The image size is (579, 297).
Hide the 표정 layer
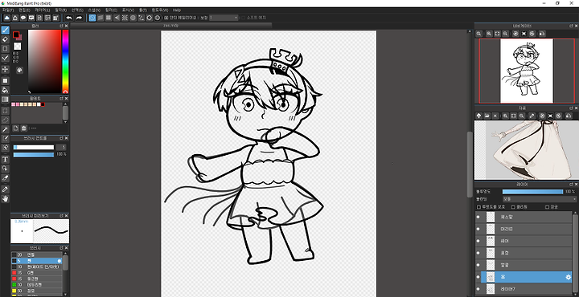478,253
